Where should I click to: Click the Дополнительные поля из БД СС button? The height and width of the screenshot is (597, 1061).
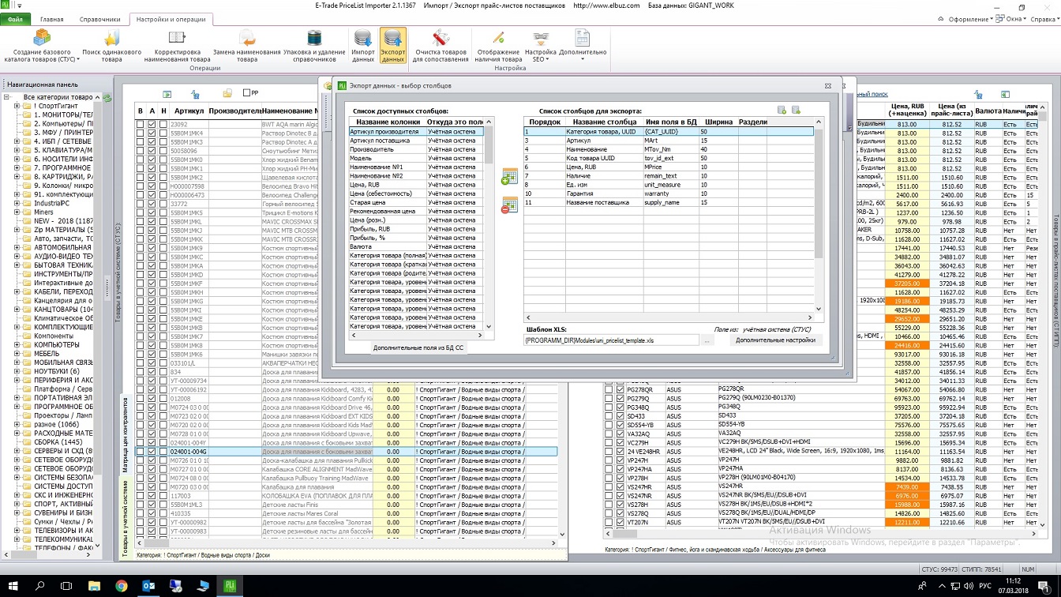(418, 347)
